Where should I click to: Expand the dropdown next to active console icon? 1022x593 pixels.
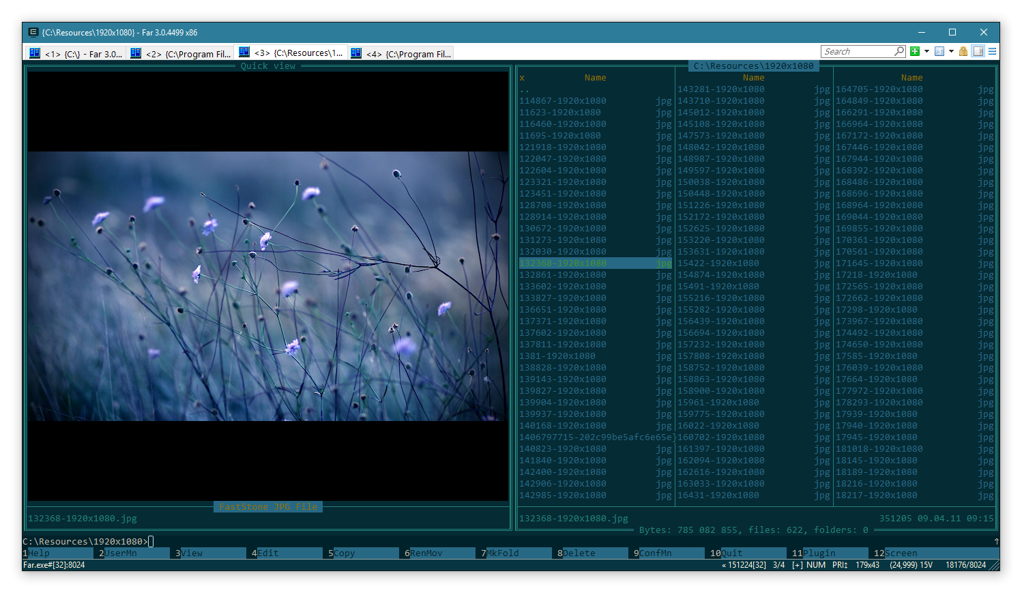[951, 51]
